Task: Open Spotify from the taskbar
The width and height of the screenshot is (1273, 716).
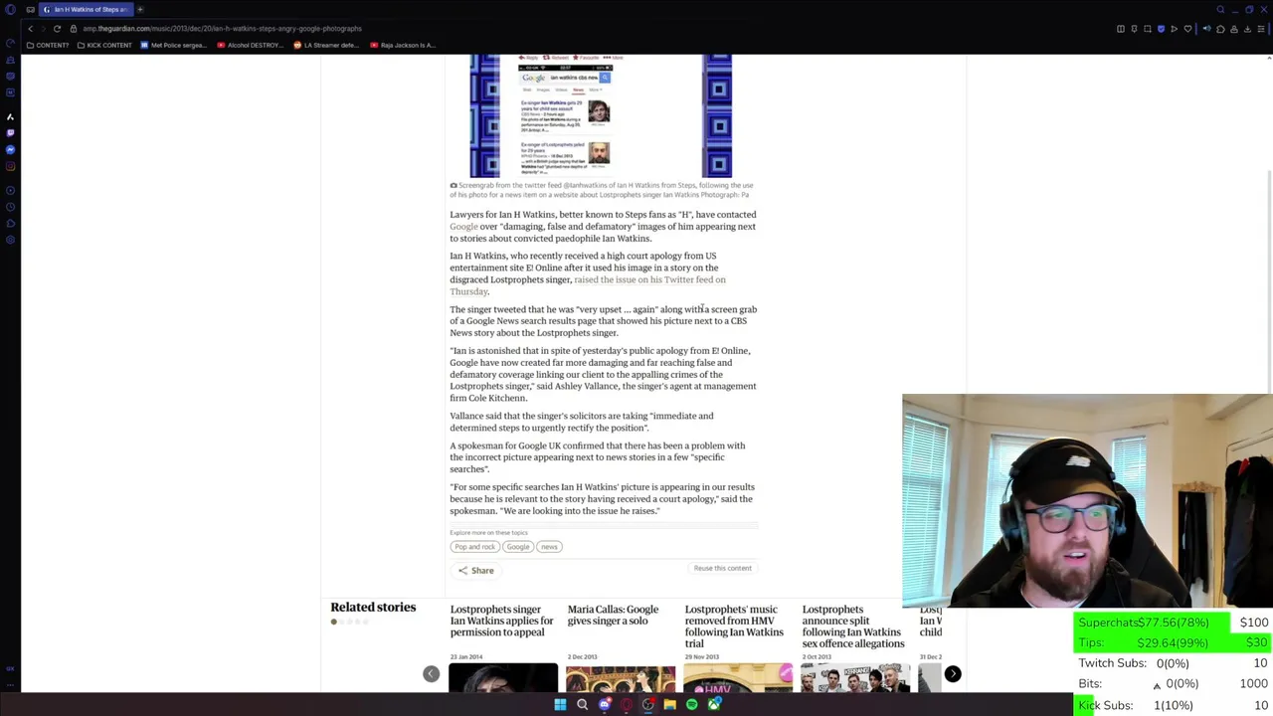Action: 691,705
